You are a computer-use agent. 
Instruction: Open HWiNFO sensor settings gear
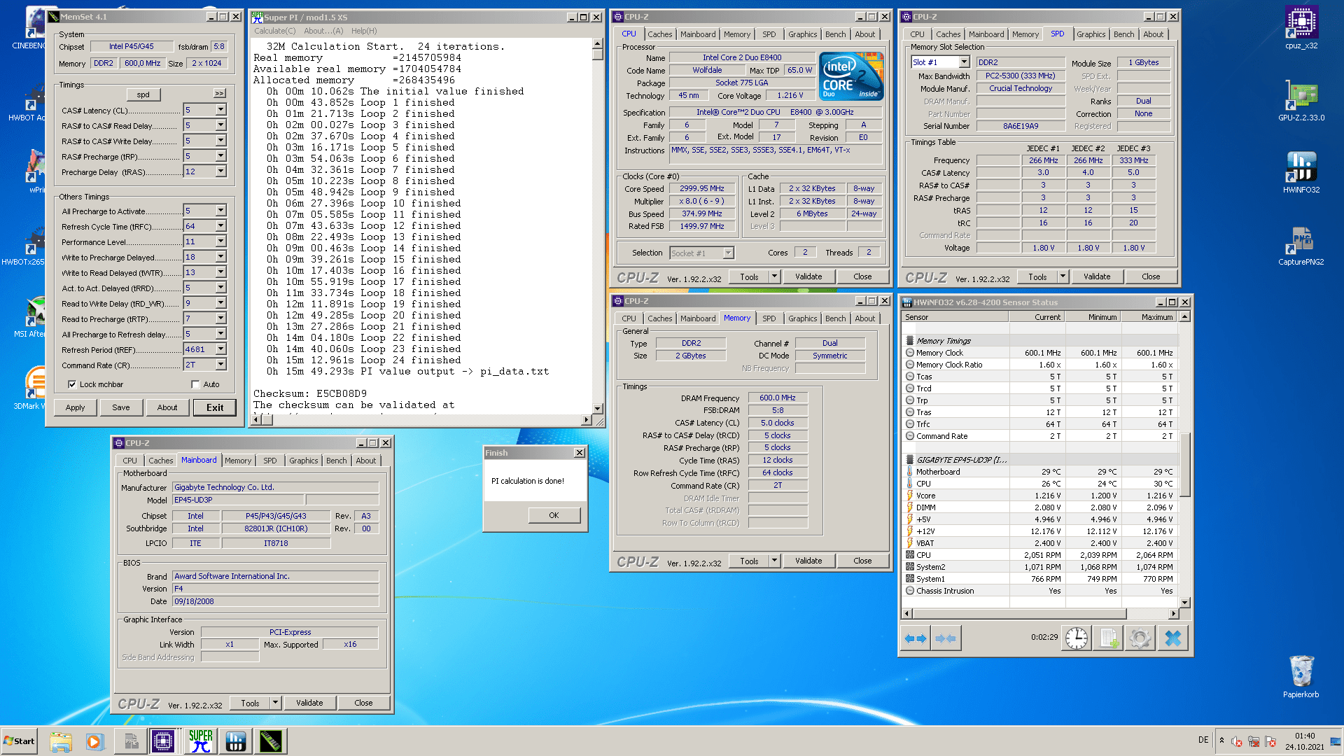pos(1140,638)
